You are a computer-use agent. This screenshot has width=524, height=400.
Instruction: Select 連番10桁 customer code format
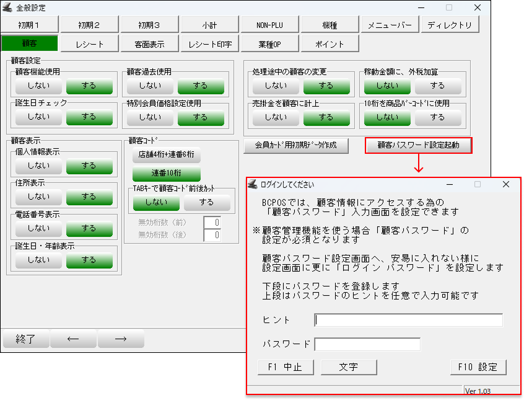tap(166, 173)
